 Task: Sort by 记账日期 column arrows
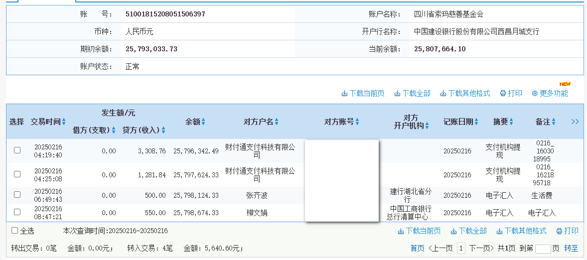[x=476, y=122]
